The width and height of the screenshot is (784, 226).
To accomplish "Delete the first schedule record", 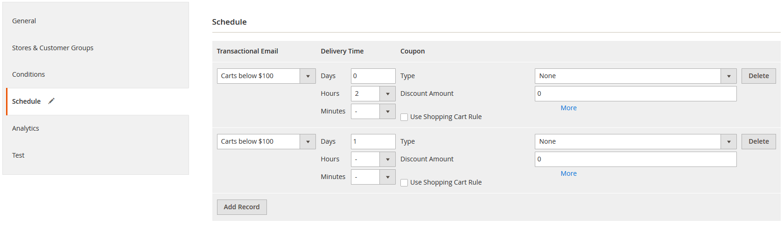I will tap(758, 76).
